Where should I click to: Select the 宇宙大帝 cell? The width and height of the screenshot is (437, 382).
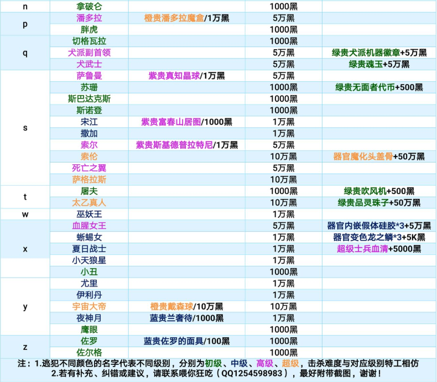coord(89,307)
